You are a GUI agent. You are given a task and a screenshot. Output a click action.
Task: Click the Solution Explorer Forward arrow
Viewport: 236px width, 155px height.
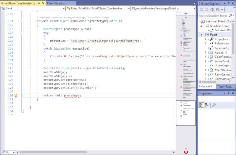[207, 9]
